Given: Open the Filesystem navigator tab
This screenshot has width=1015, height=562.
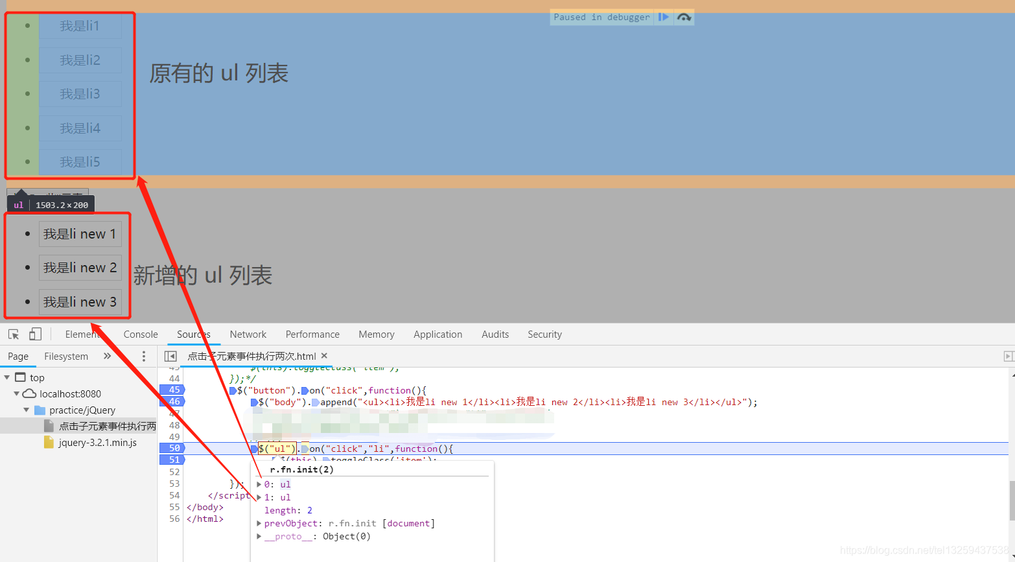Looking at the screenshot, I should [66, 356].
